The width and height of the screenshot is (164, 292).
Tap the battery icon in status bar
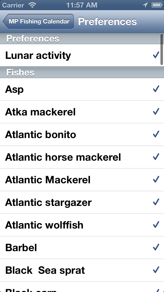(x=157, y=5)
